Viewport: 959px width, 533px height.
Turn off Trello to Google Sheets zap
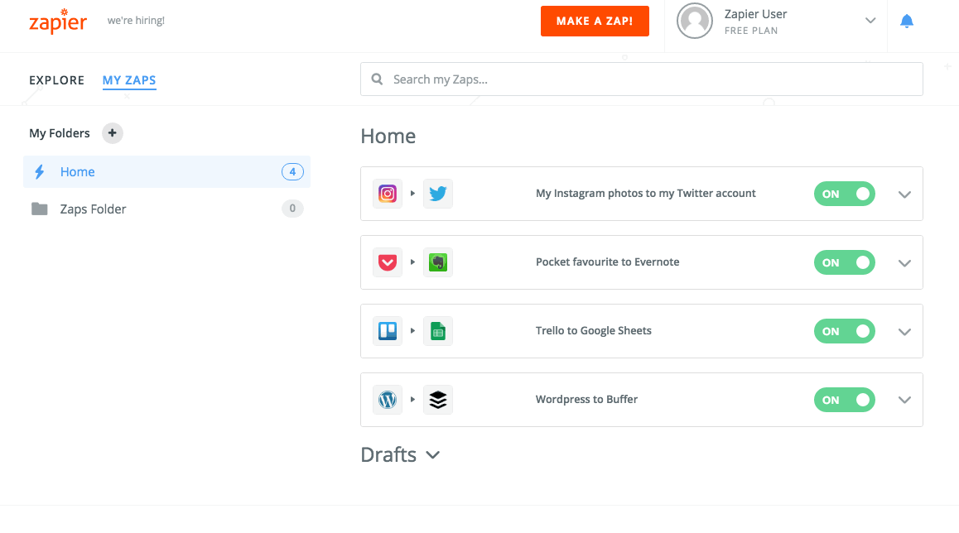tap(844, 331)
